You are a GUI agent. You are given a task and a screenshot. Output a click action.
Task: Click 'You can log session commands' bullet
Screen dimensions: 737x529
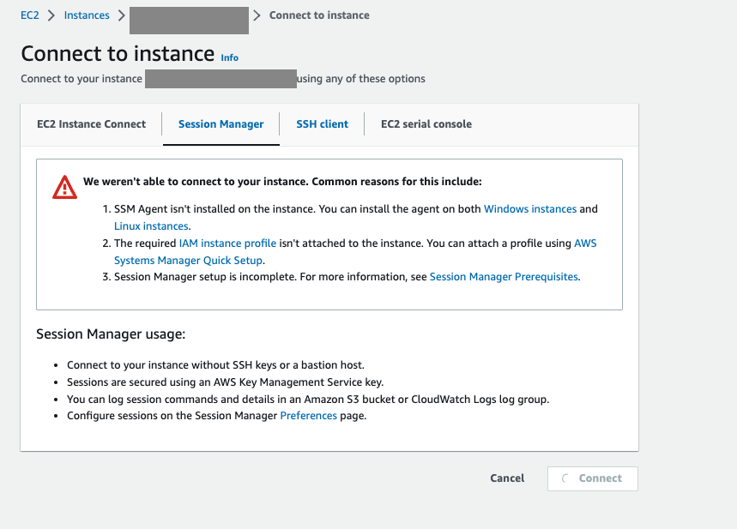pos(308,400)
